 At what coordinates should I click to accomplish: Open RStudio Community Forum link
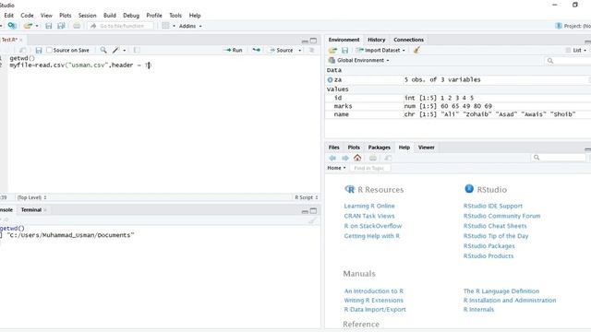(501, 216)
